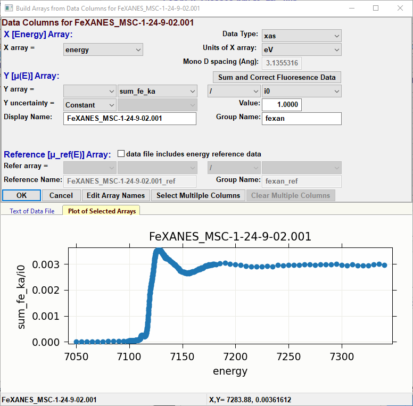Click the Cancel button
The height and width of the screenshot is (406, 413).
click(x=61, y=195)
